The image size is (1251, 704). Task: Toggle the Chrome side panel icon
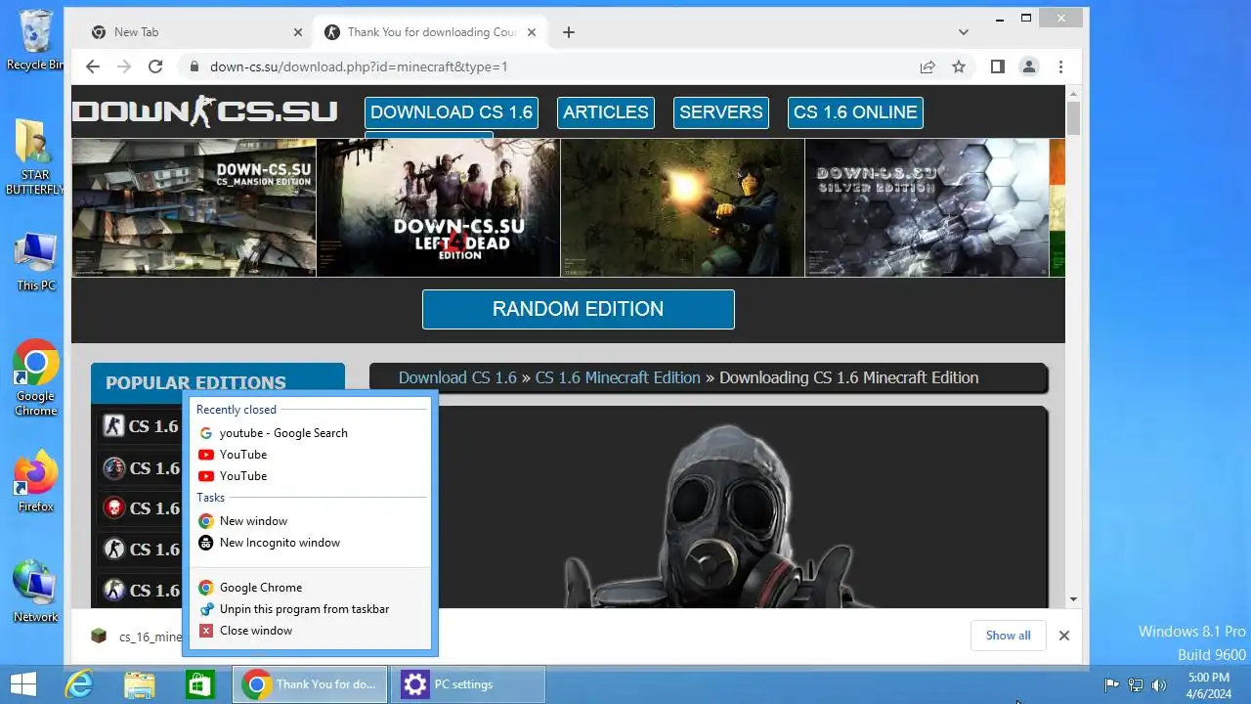[997, 66]
